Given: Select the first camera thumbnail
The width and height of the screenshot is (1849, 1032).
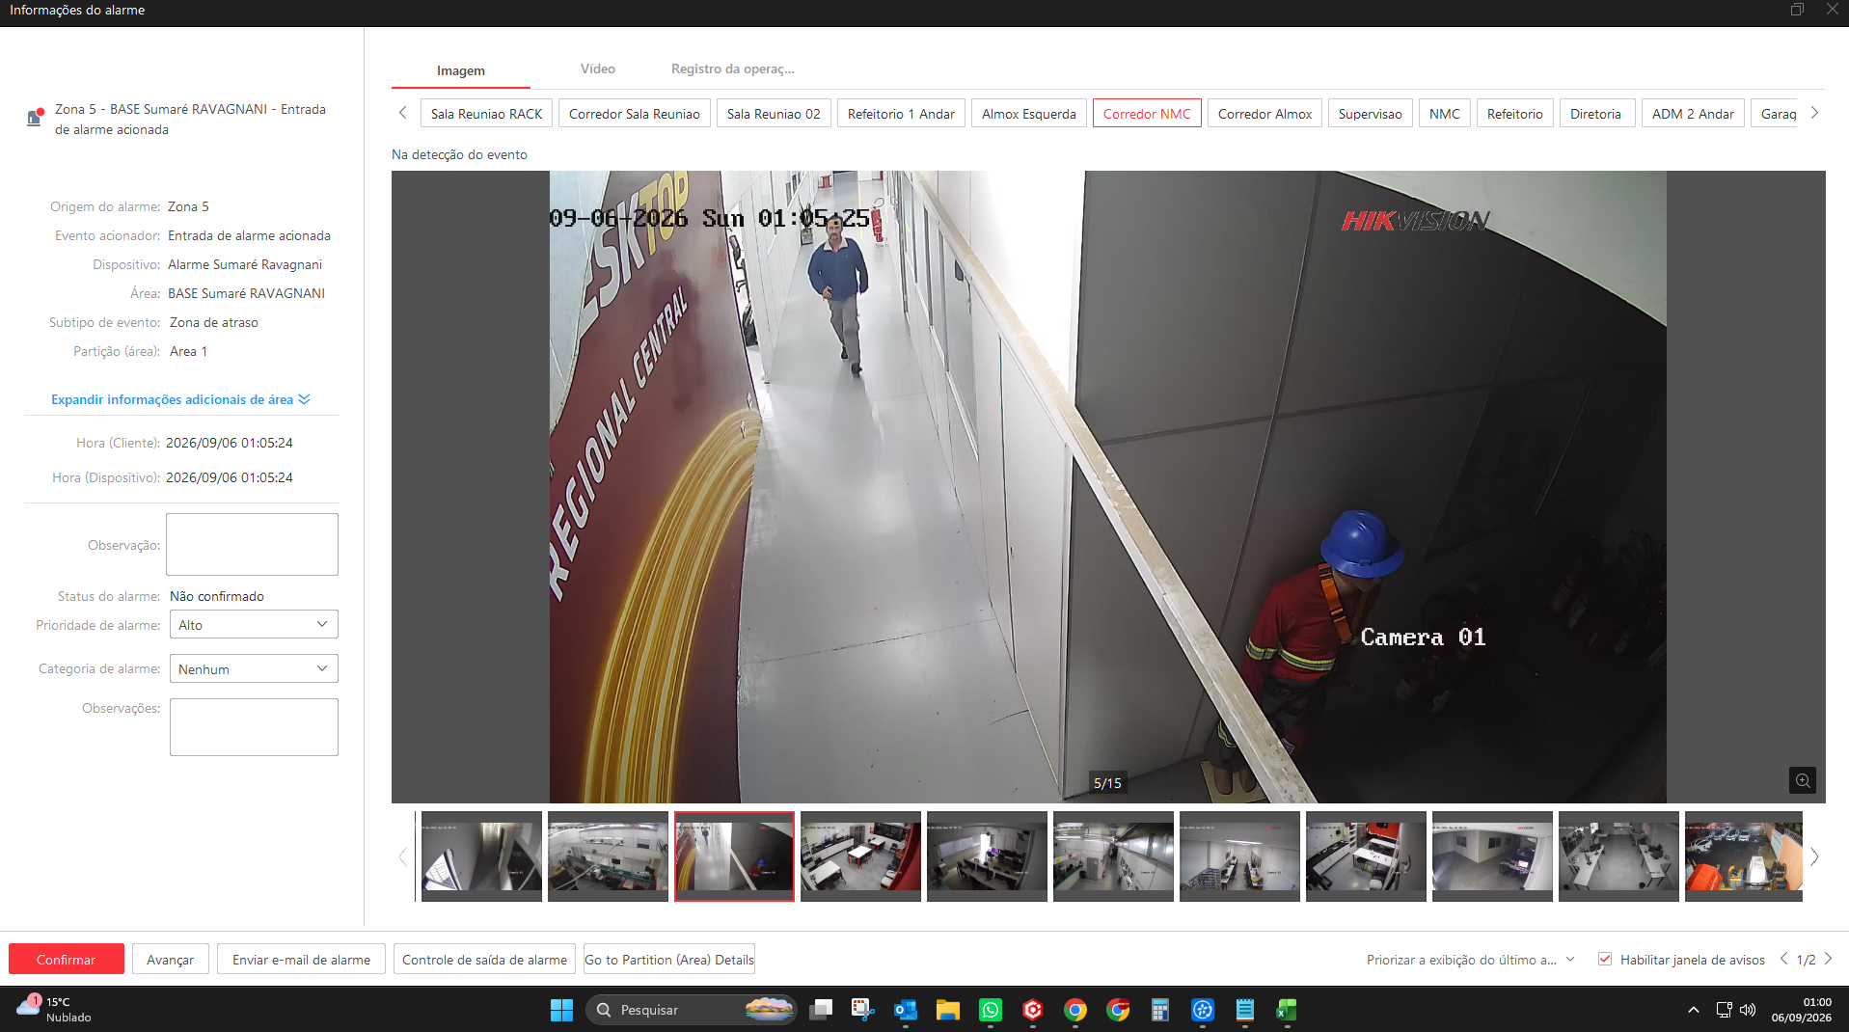Looking at the screenshot, I should point(481,856).
